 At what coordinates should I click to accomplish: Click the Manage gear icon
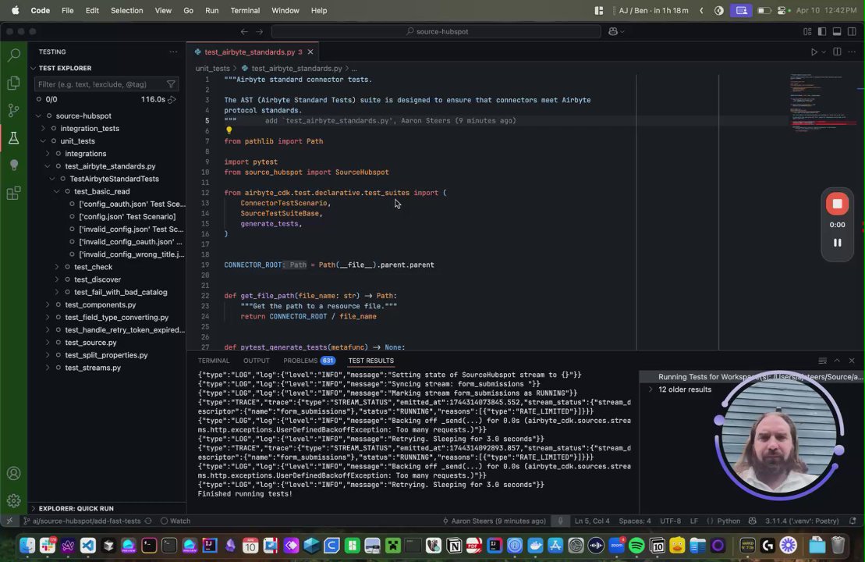[x=13, y=501]
